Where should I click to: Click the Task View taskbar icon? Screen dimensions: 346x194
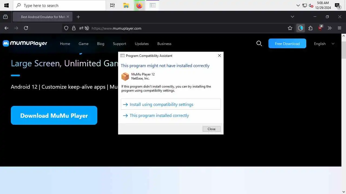pos(112,5)
